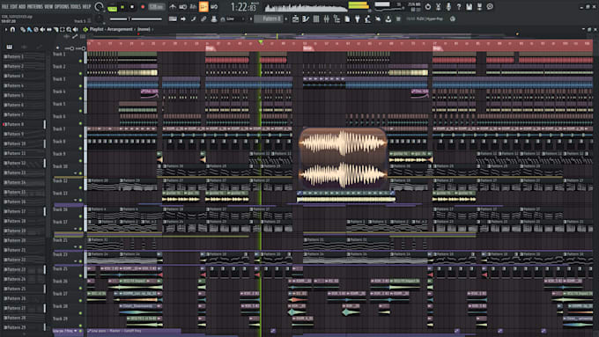
Task: Click the tempo display field
Action: click(x=156, y=7)
